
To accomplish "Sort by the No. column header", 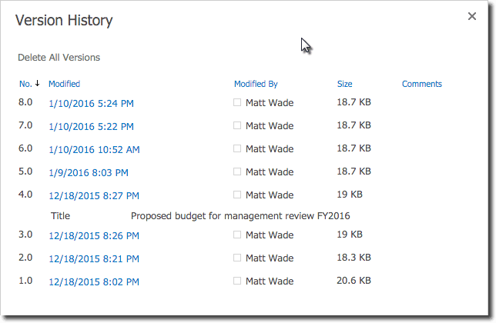I will [x=25, y=84].
